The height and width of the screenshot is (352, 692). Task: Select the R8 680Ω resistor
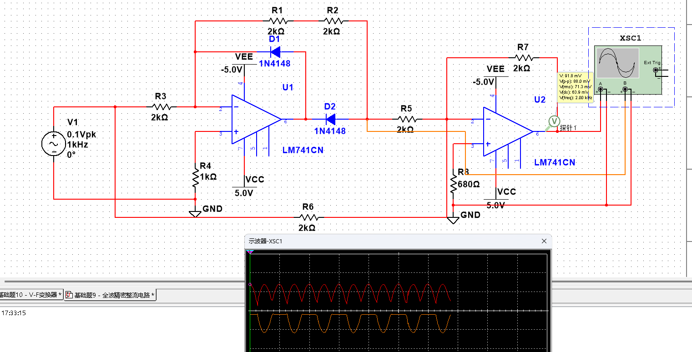pyautogui.click(x=453, y=184)
